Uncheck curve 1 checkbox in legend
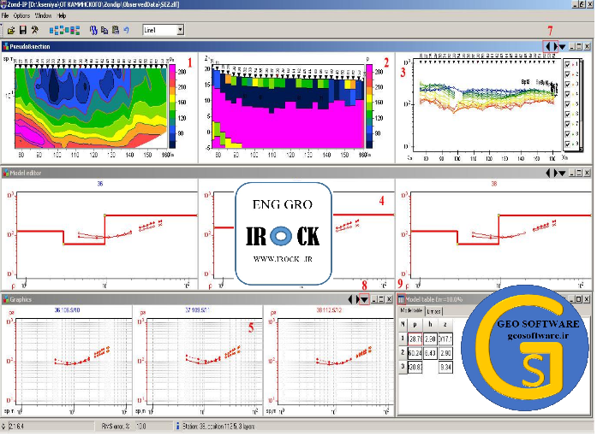The height and width of the screenshot is (436, 597). (567, 65)
